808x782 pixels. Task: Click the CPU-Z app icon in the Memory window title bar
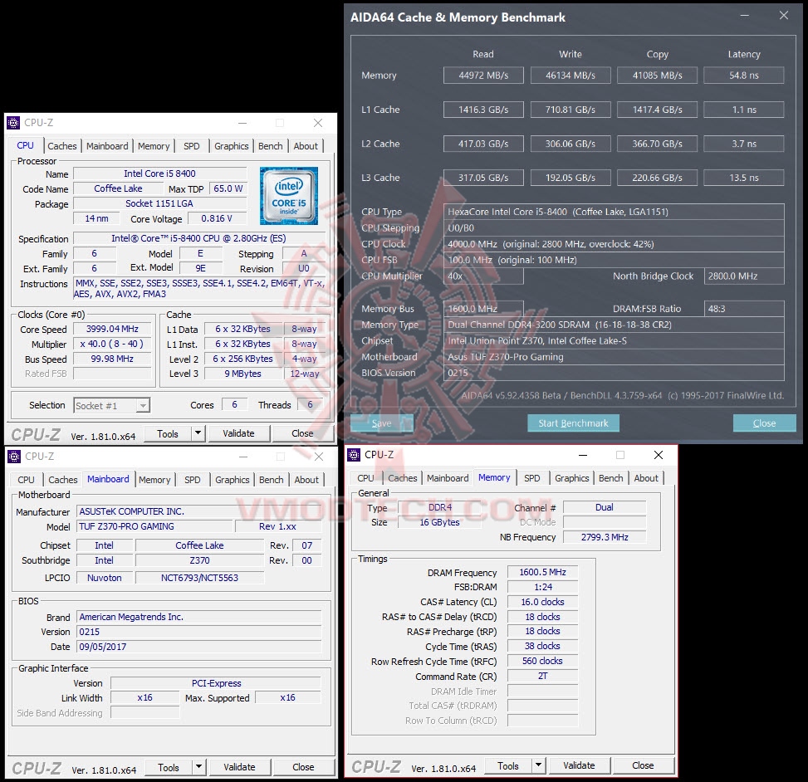coord(354,455)
